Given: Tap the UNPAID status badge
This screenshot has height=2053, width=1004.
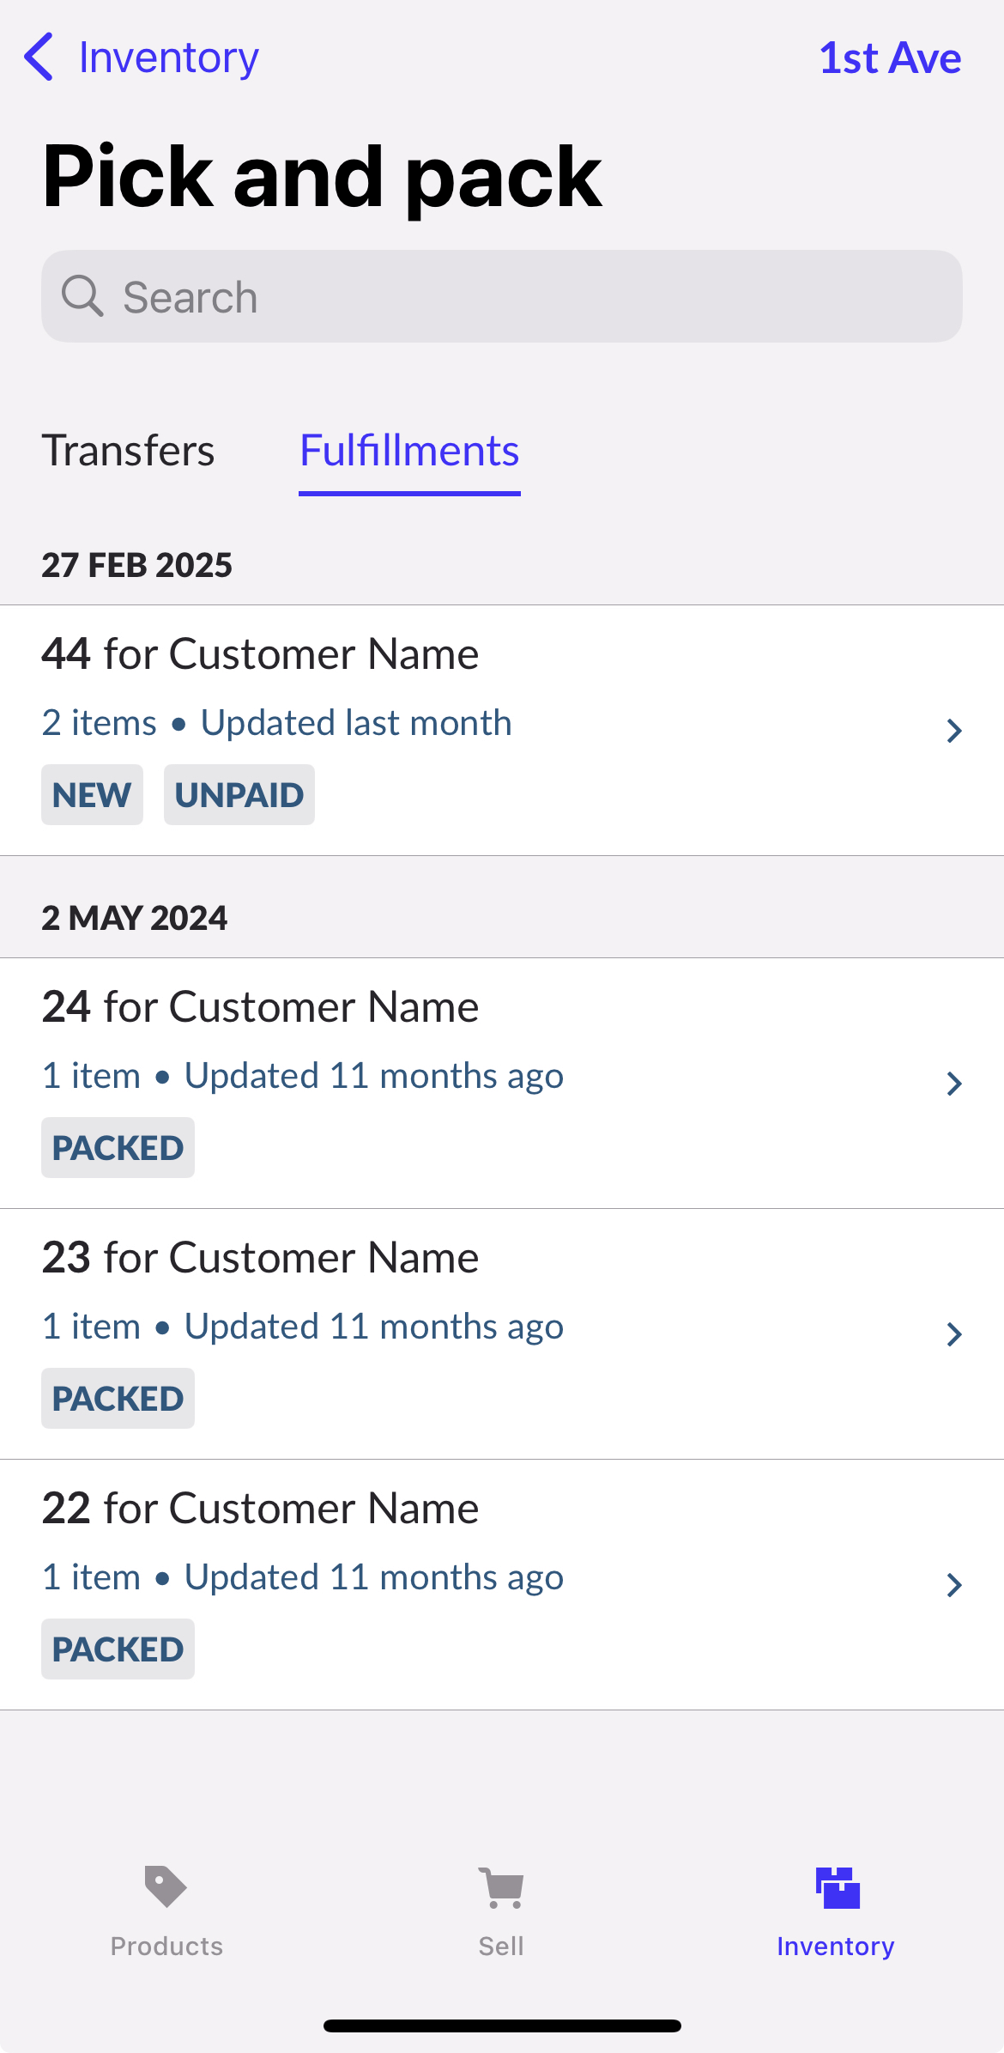Looking at the screenshot, I should point(239,795).
